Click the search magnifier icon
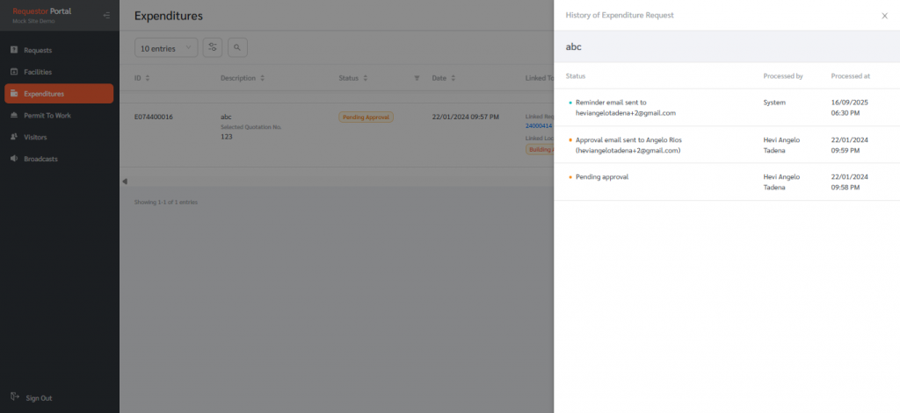Screen dimensions: 900x413 point(237,48)
